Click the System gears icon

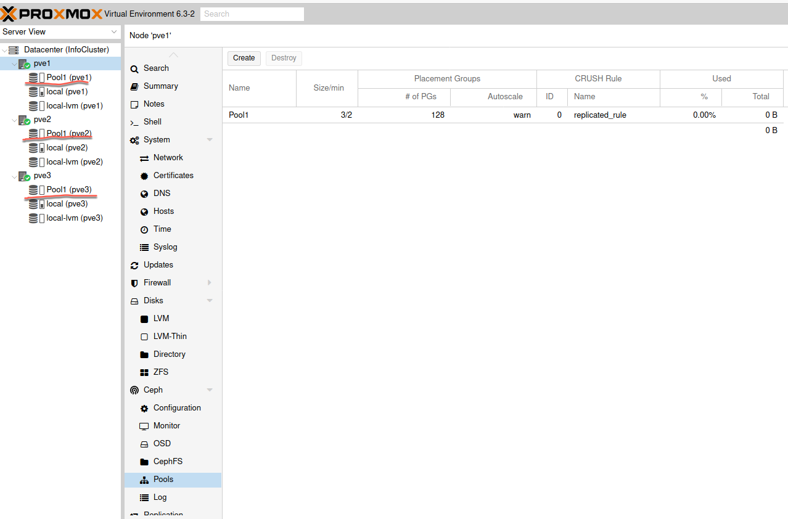tap(134, 140)
